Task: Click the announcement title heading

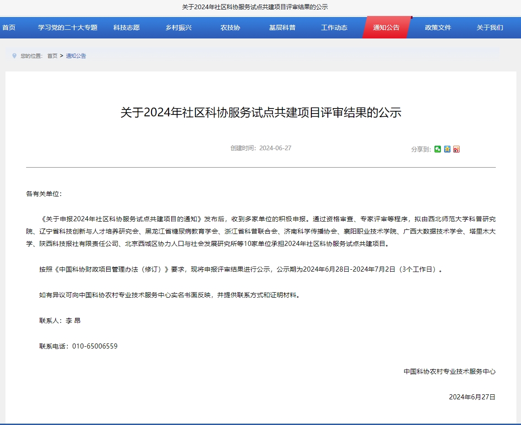Action: (x=260, y=113)
